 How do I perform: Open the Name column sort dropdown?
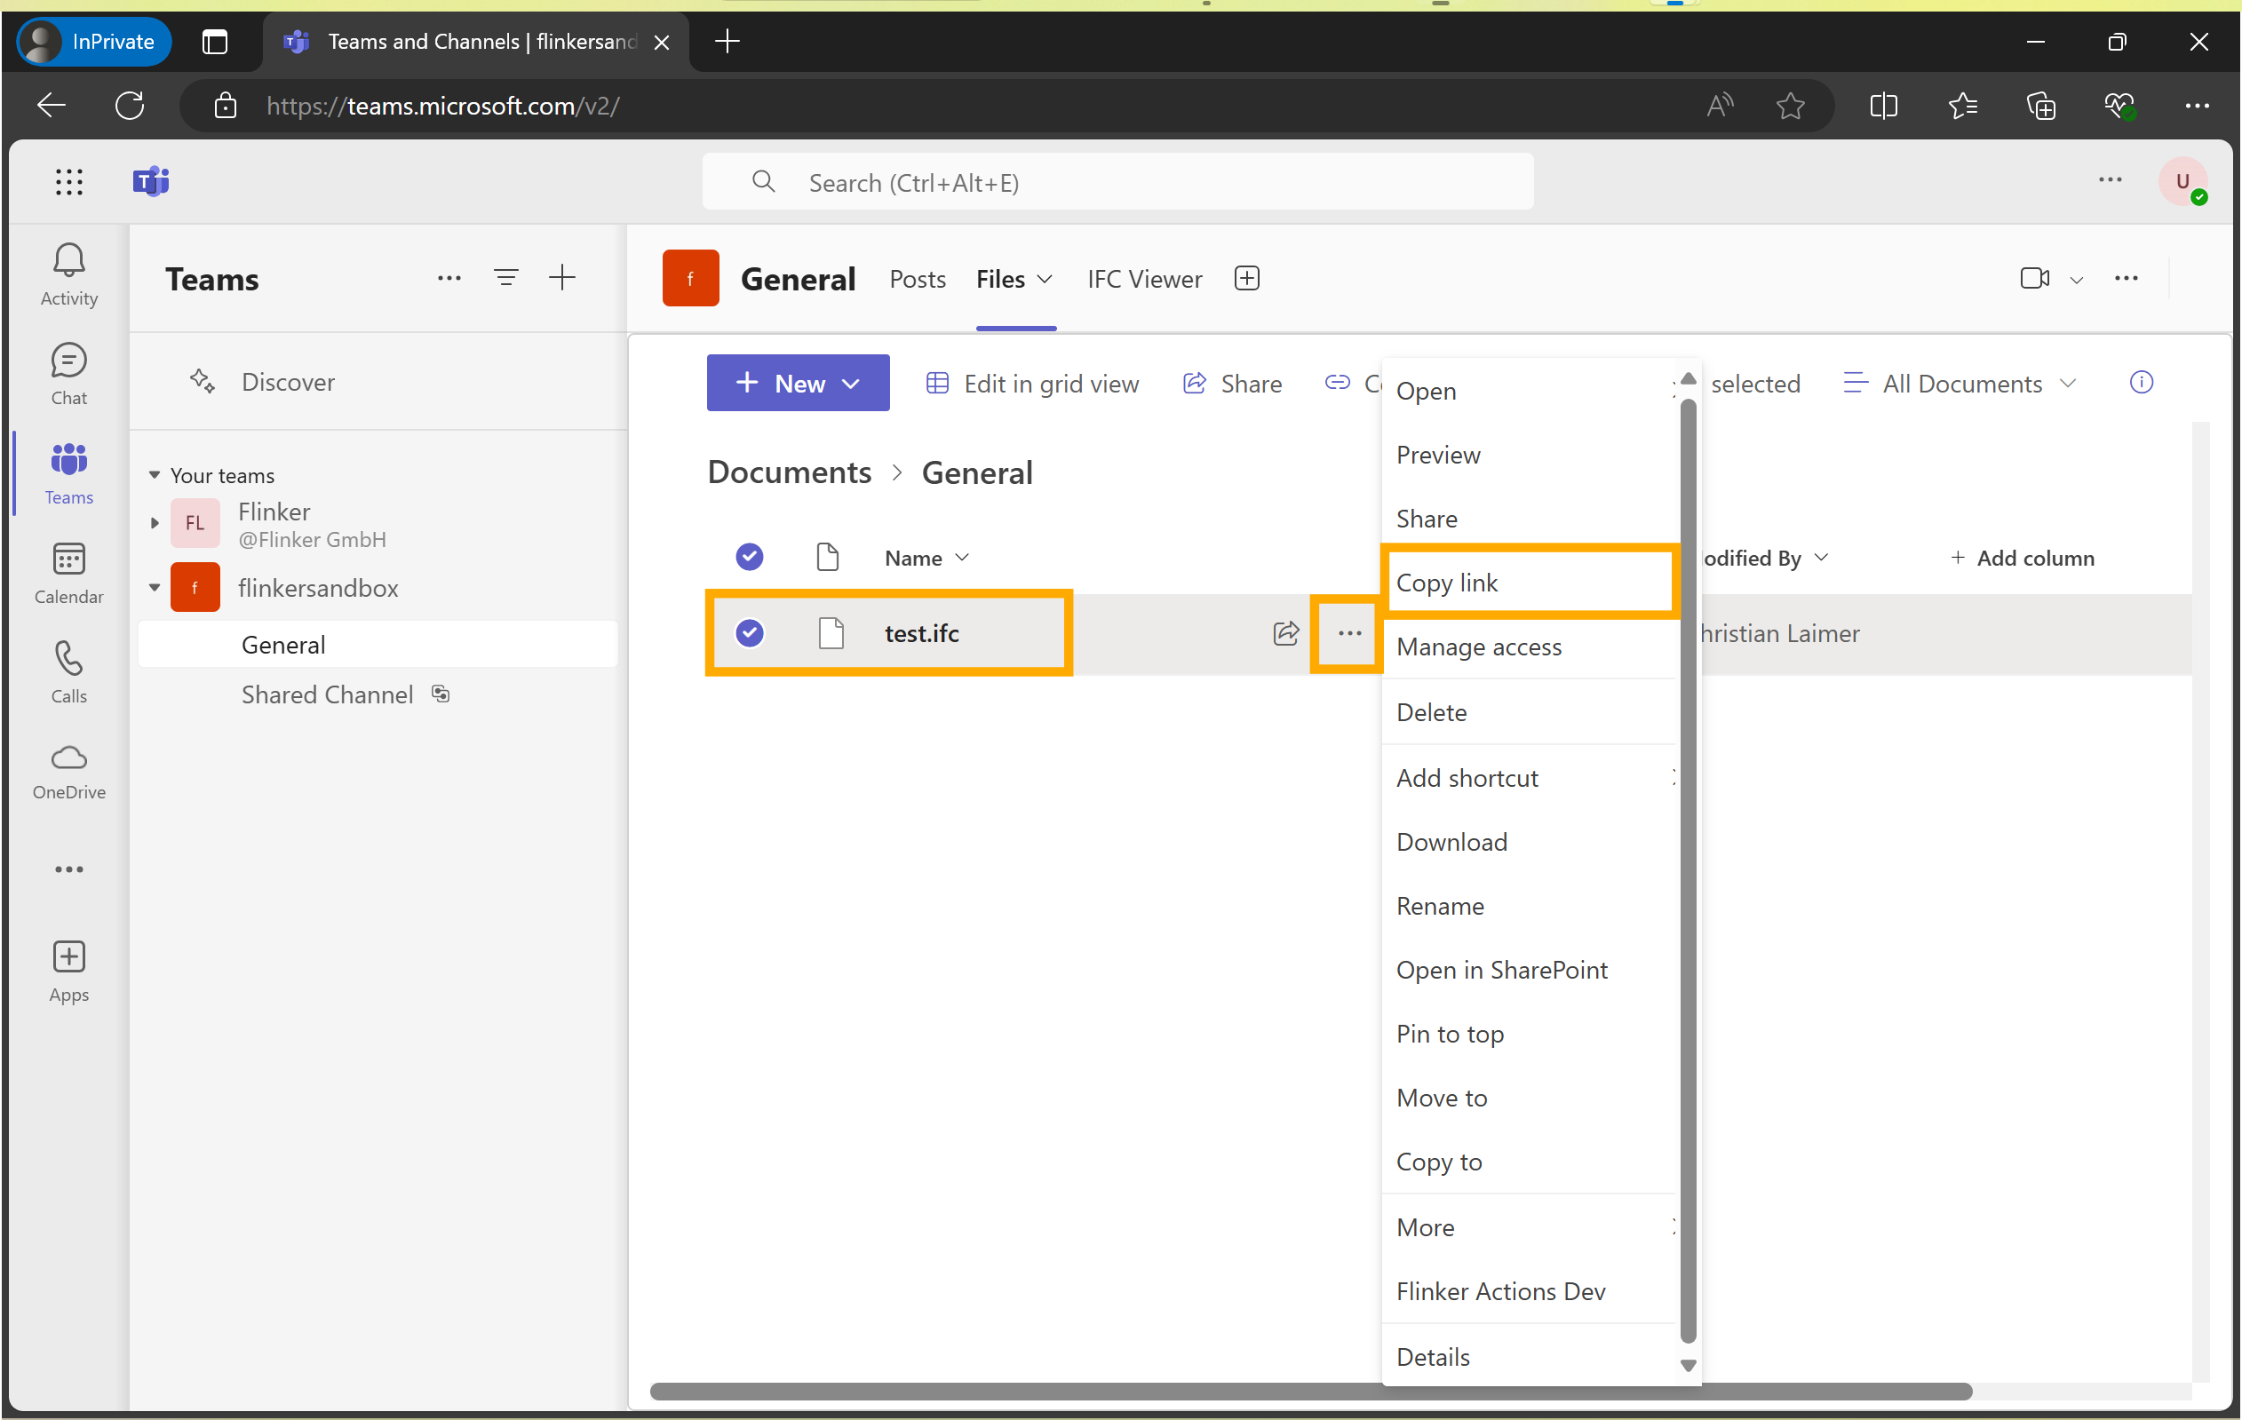click(x=963, y=558)
